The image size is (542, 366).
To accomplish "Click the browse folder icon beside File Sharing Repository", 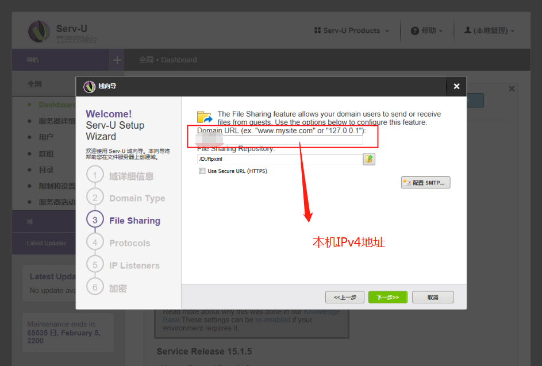I will point(369,159).
